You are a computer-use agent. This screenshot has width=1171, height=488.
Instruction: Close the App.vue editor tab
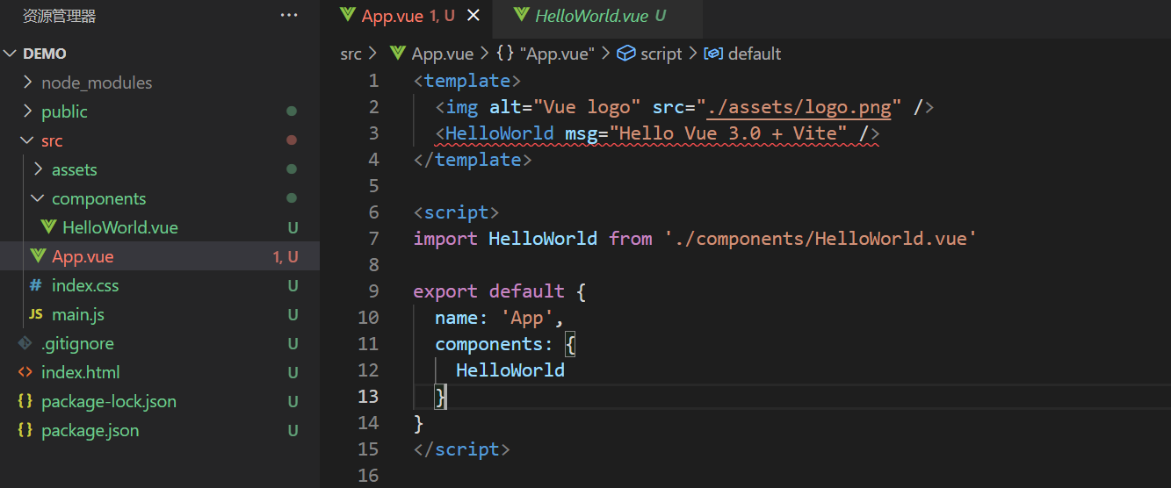pos(473,16)
